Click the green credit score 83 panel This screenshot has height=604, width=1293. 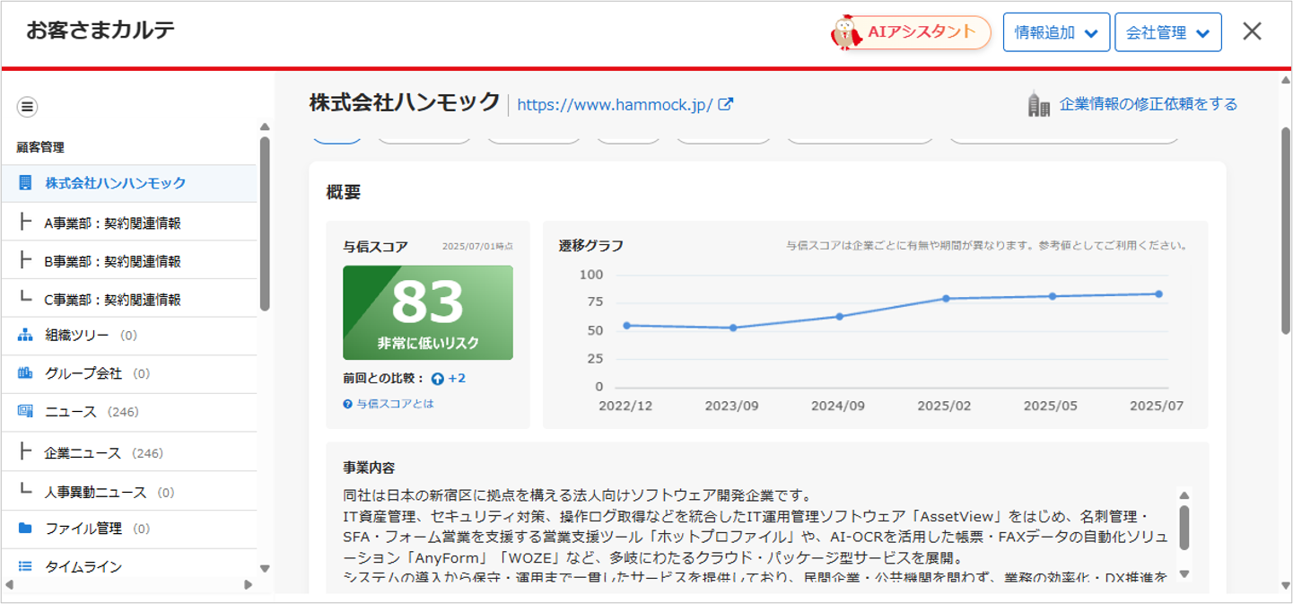tap(428, 312)
